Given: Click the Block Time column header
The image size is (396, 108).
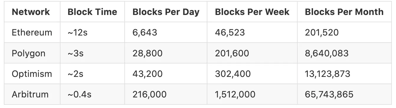Looking at the screenshot, I should (x=92, y=12).
